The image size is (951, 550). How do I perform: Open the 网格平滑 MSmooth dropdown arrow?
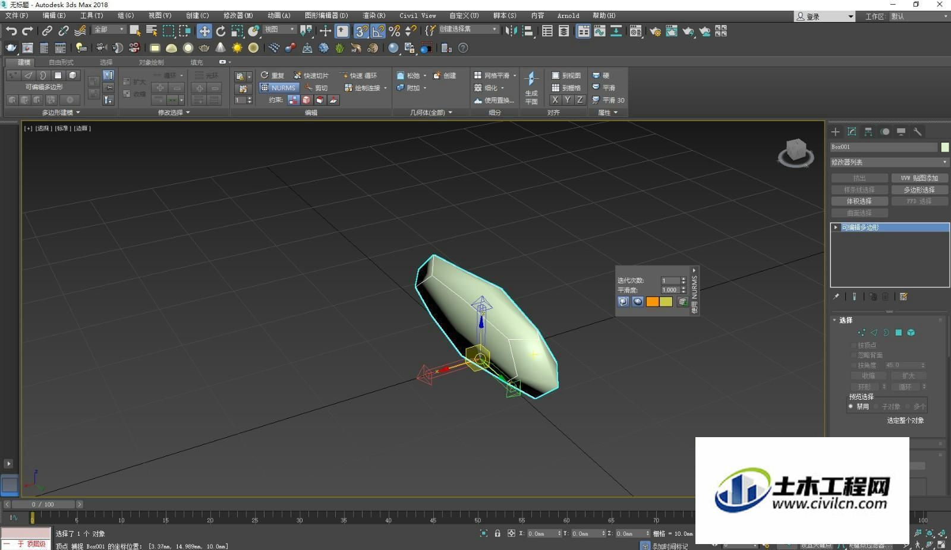coord(515,75)
